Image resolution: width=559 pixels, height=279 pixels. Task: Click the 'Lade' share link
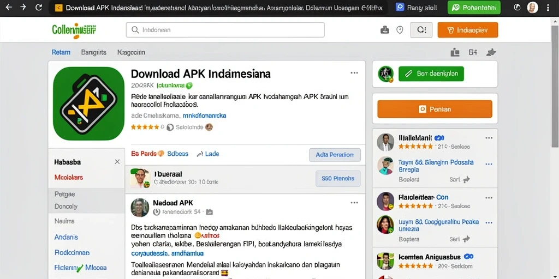click(x=208, y=154)
